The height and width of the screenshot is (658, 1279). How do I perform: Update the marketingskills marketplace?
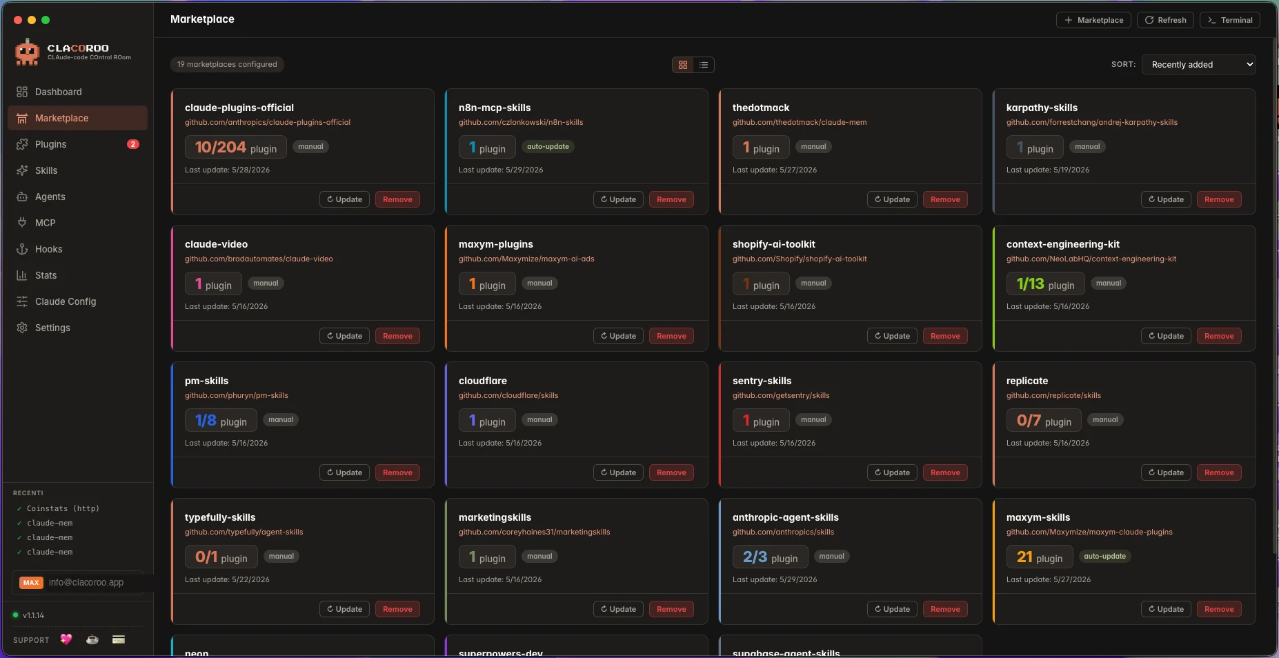pyautogui.click(x=618, y=609)
